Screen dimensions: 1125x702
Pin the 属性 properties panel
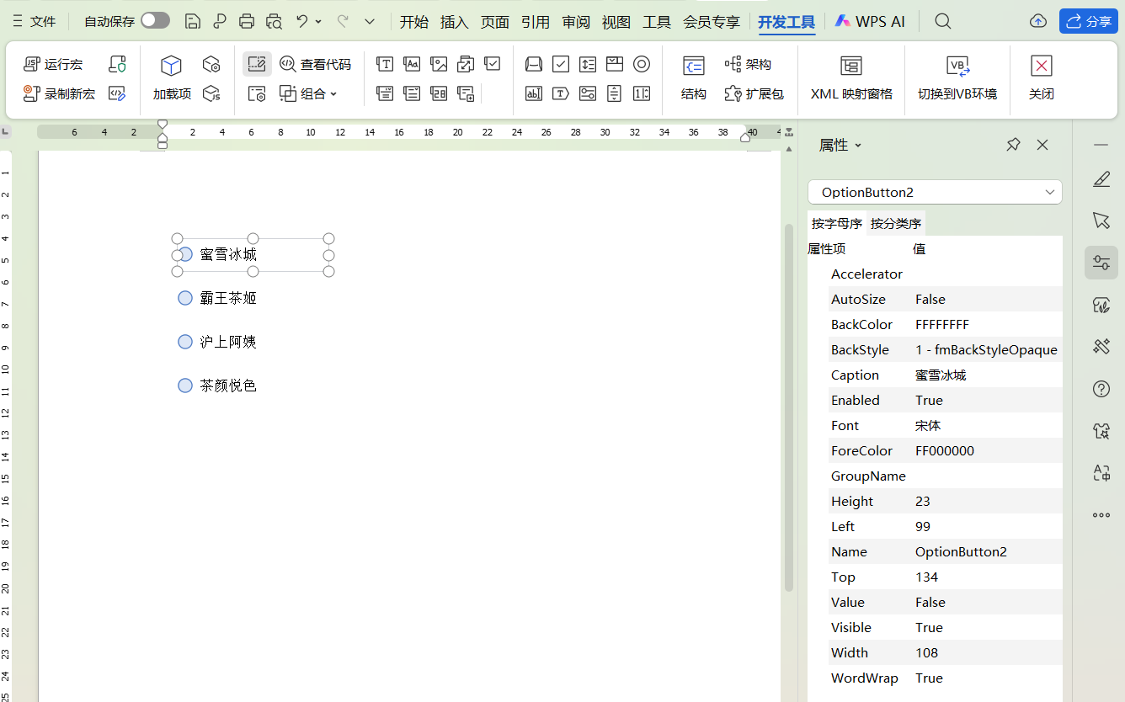[1013, 145]
